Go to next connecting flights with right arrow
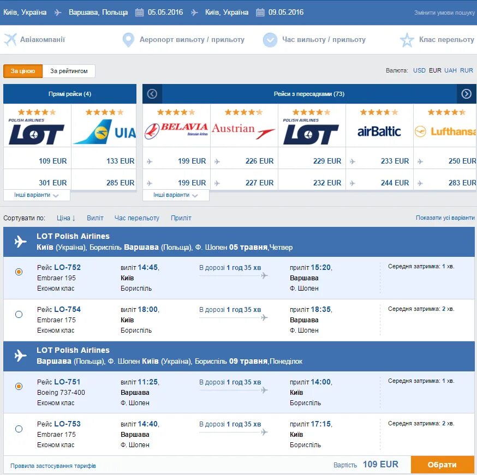 466,94
